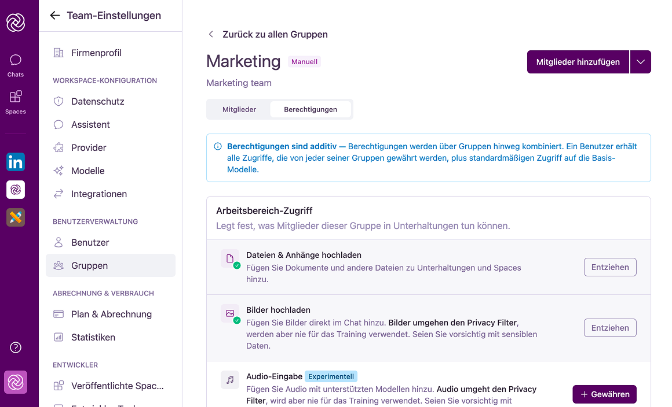The width and height of the screenshot is (672, 407).
Task: Click the info icon in the blue notice
Action: click(x=218, y=146)
